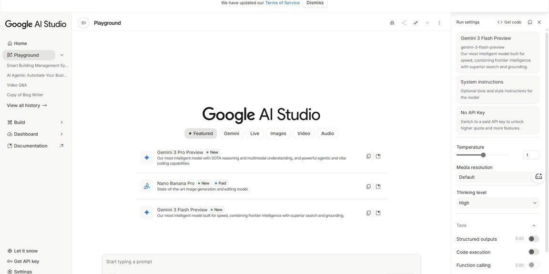The image size is (549, 274).
Task: Click the Get API key link in sidebar
Action: [x=26, y=260]
